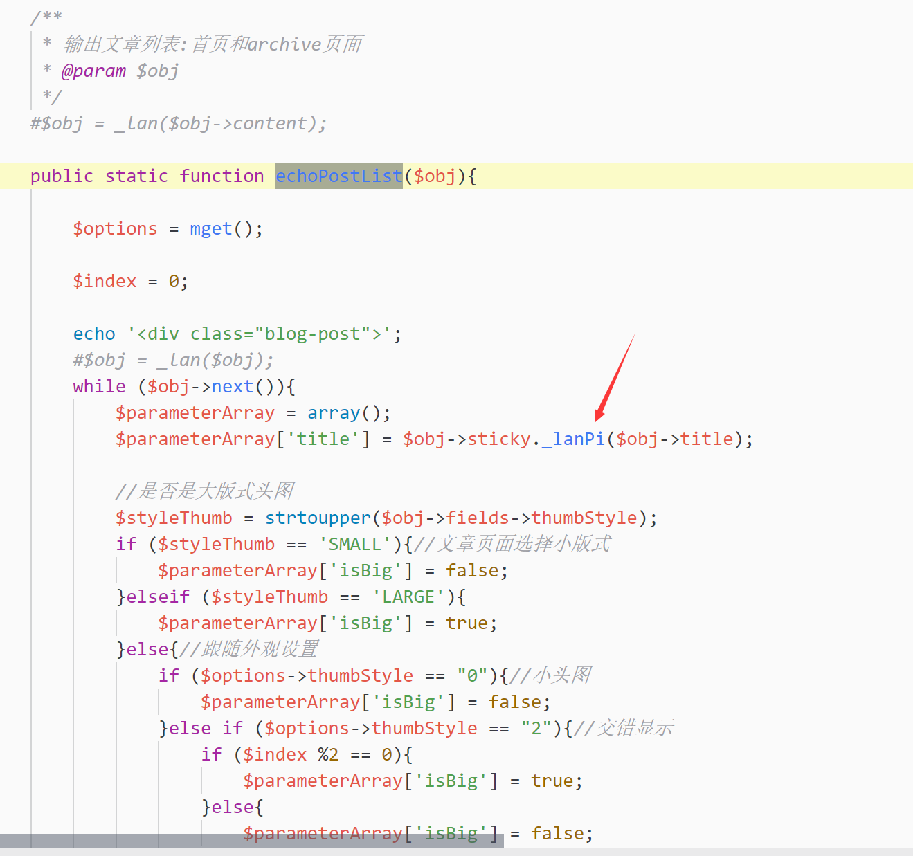Click the mget function call
The width and height of the screenshot is (913, 856).
tap(211, 228)
